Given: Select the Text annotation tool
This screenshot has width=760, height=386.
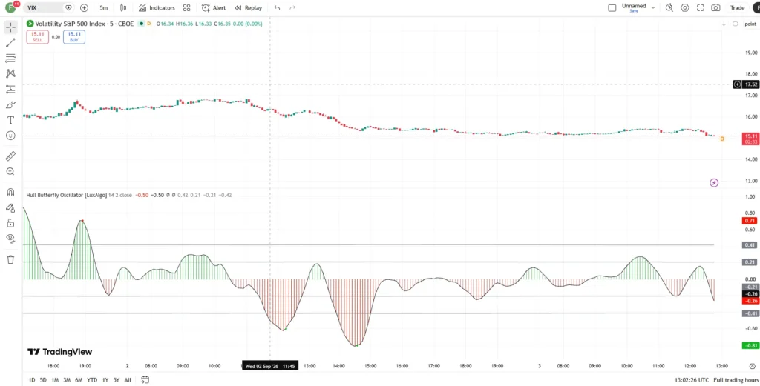Looking at the screenshot, I should tap(10, 120).
